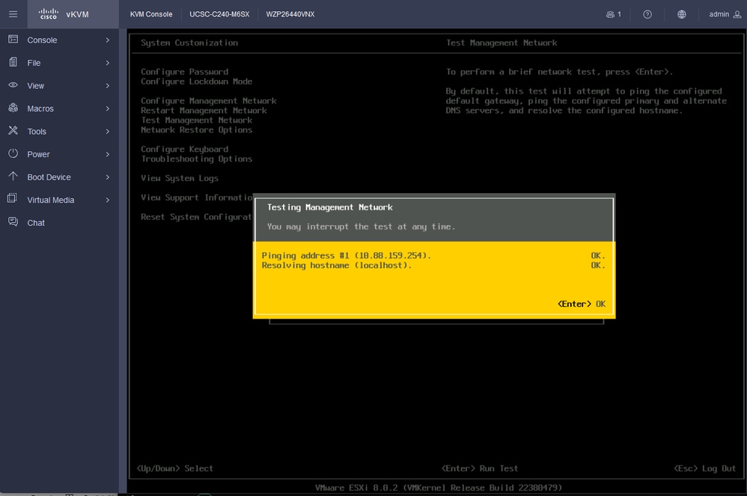Click the <Enter> OK button in dialog
This screenshot has height=496, width=747.
pos(582,304)
